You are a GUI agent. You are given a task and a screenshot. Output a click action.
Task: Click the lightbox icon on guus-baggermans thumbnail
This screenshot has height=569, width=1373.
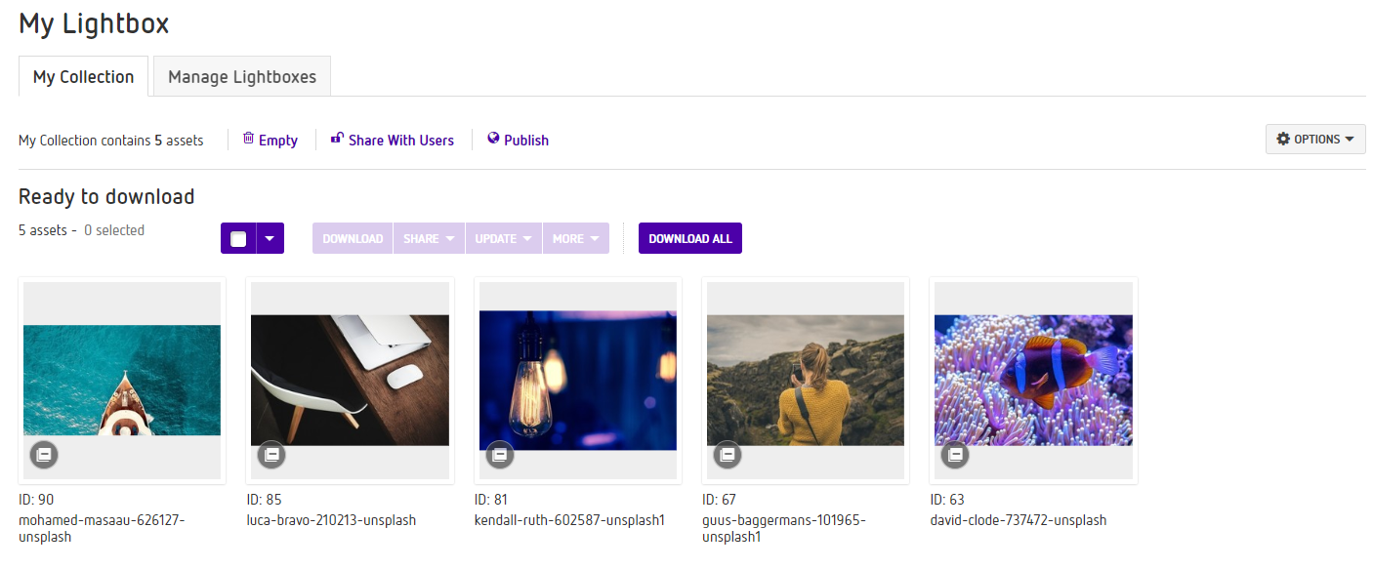coord(728,455)
